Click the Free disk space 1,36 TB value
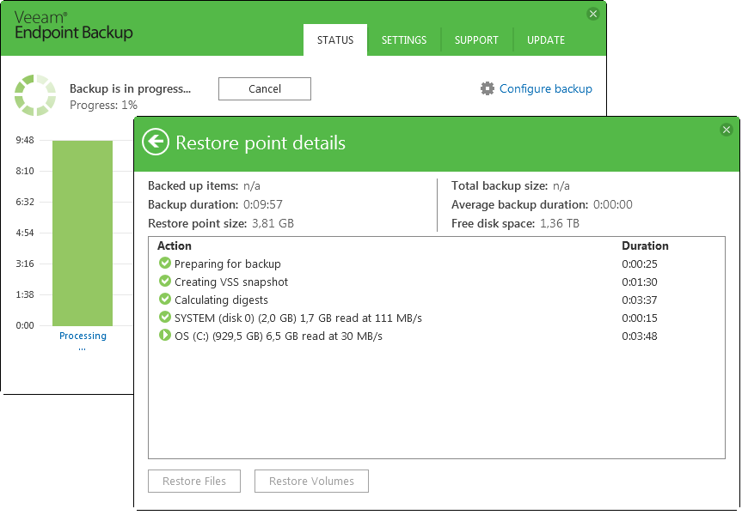The width and height of the screenshot is (742, 515). tap(560, 223)
